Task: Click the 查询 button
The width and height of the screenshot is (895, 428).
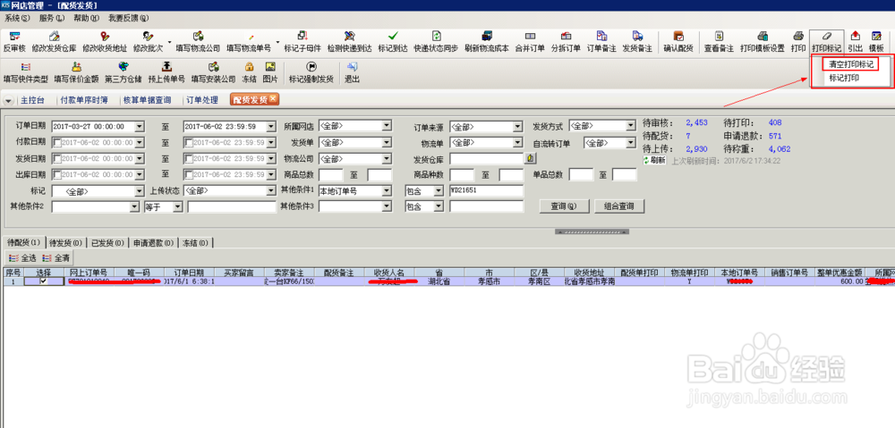Action: click(564, 206)
